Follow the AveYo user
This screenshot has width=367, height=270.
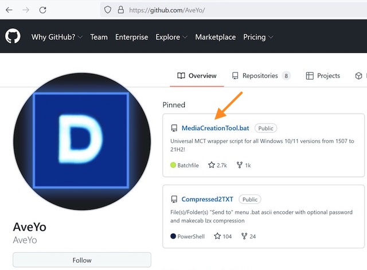tap(82, 260)
